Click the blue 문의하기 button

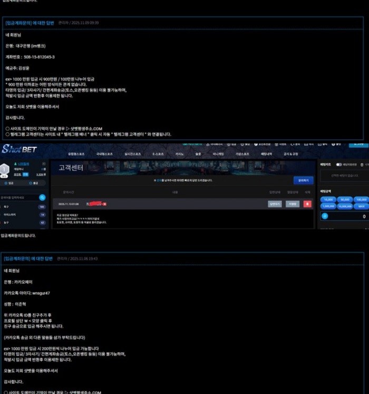(x=303, y=180)
